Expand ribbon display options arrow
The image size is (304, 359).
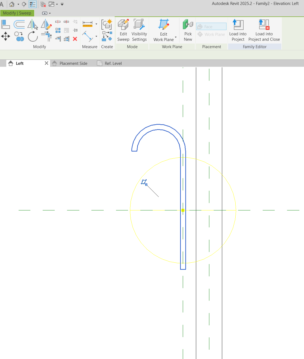[x=50, y=13]
